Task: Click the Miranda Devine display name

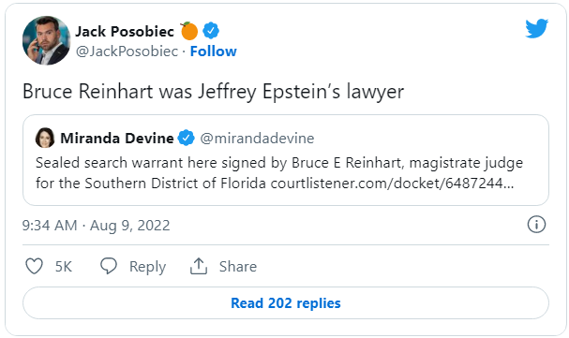Action: coord(117,139)
